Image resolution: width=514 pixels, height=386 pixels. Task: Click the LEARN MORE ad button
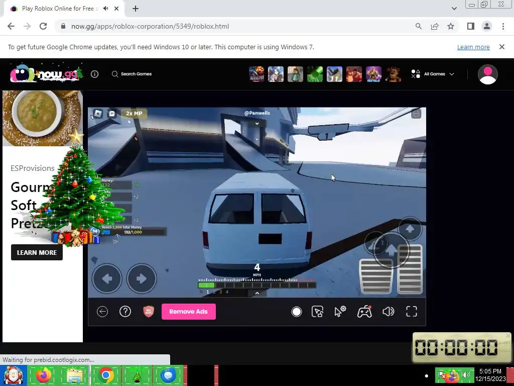click(x=37, y=252)
